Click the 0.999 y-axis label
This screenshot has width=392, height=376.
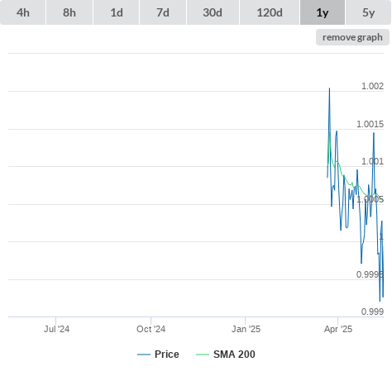coord(372,312)
